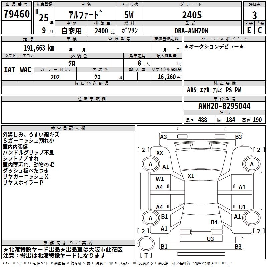This screenshot has height=267, width=267.
Task: Click the W1 mark on left front door
Action: point(160,179)
